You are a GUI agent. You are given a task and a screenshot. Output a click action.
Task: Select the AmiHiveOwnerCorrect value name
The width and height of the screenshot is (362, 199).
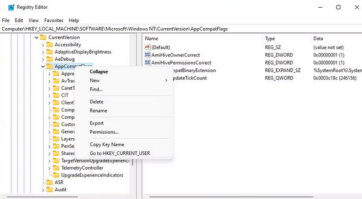[175, 55]
